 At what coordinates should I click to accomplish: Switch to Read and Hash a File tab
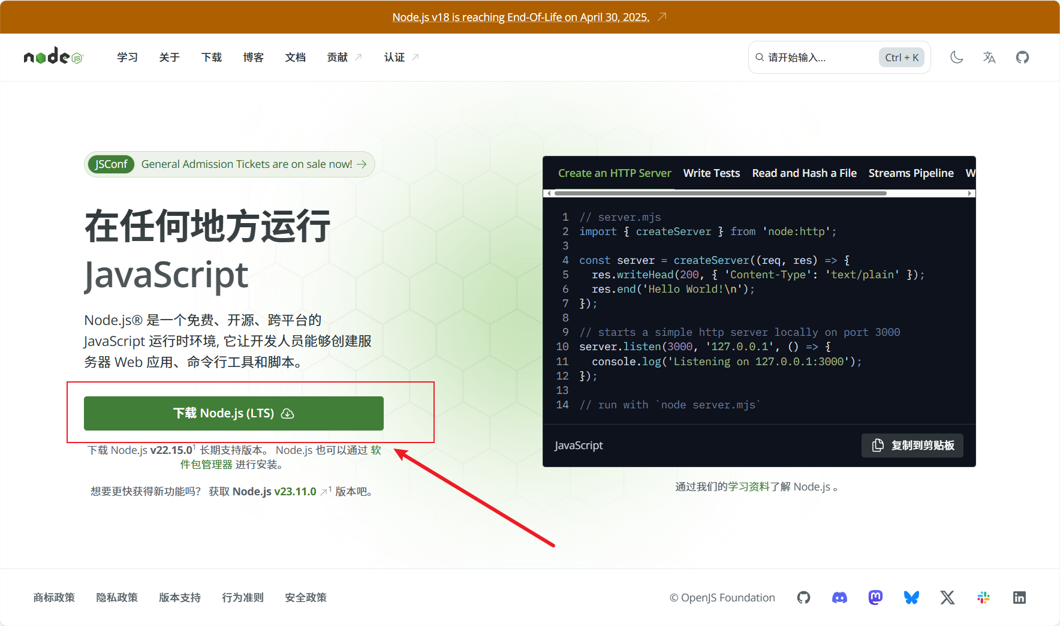[x=804, y=173]
